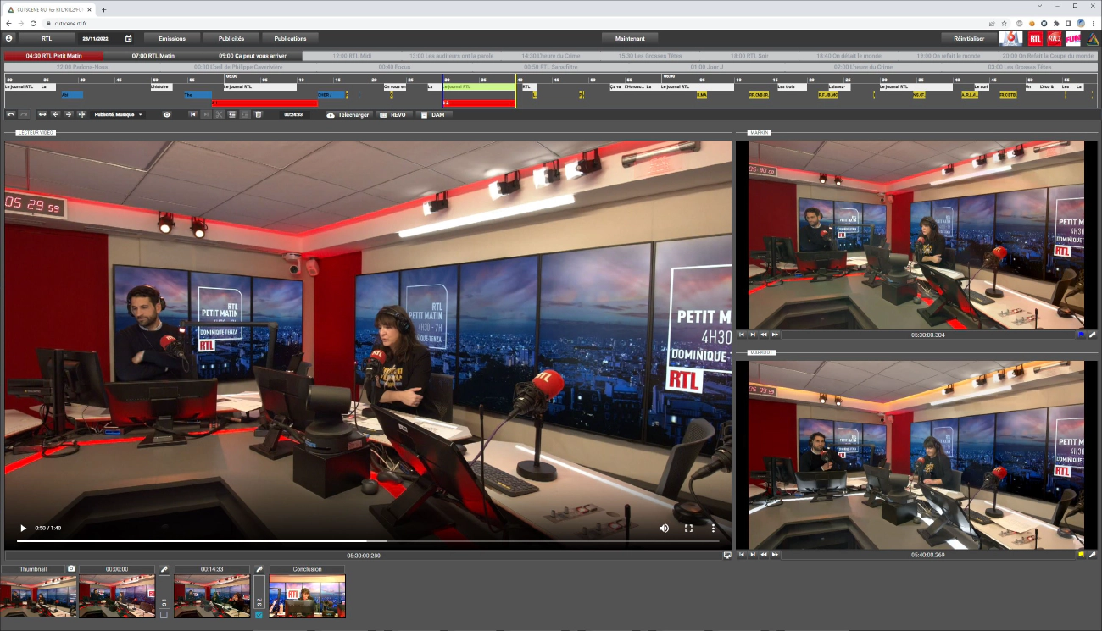Click the yellow-green Le journal RTL timeline block
This screenshot has height=631, width=1102.
coord(479,86)
